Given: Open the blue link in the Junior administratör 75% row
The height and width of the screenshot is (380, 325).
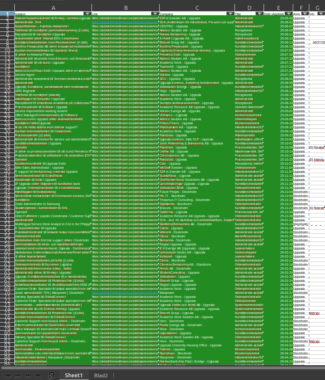Looking at the screenshot, I should (125, 293).
